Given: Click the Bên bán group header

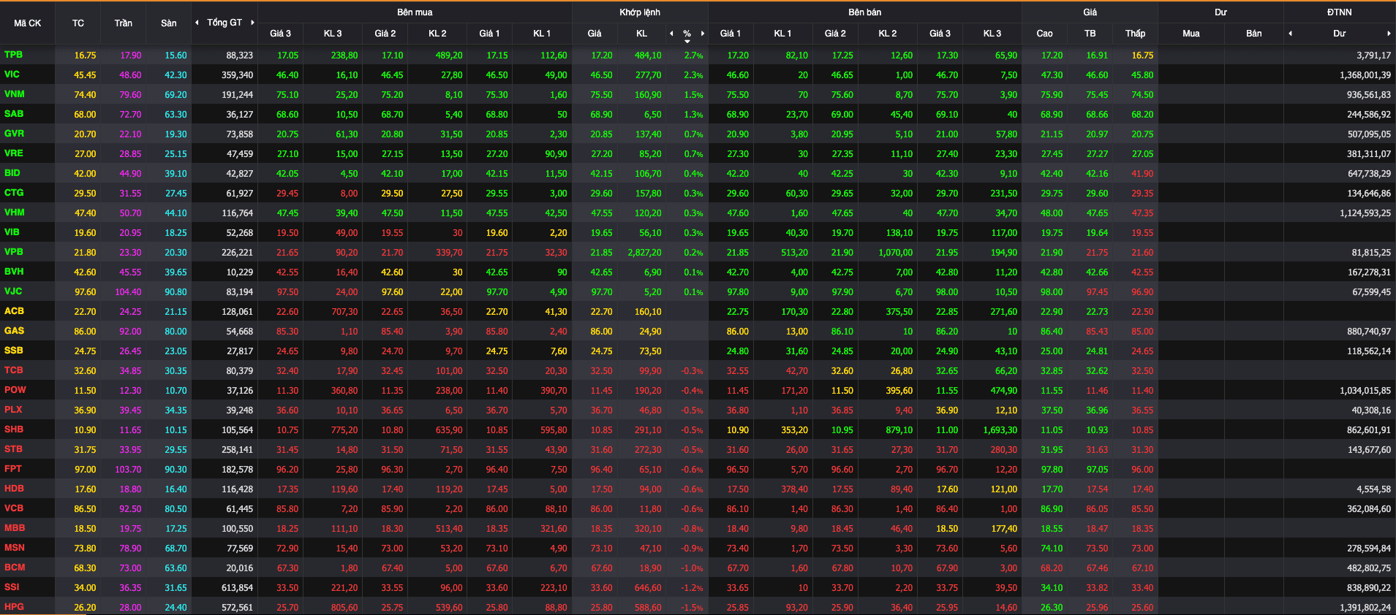Looking at the screenshot, I should coord(864,12).
